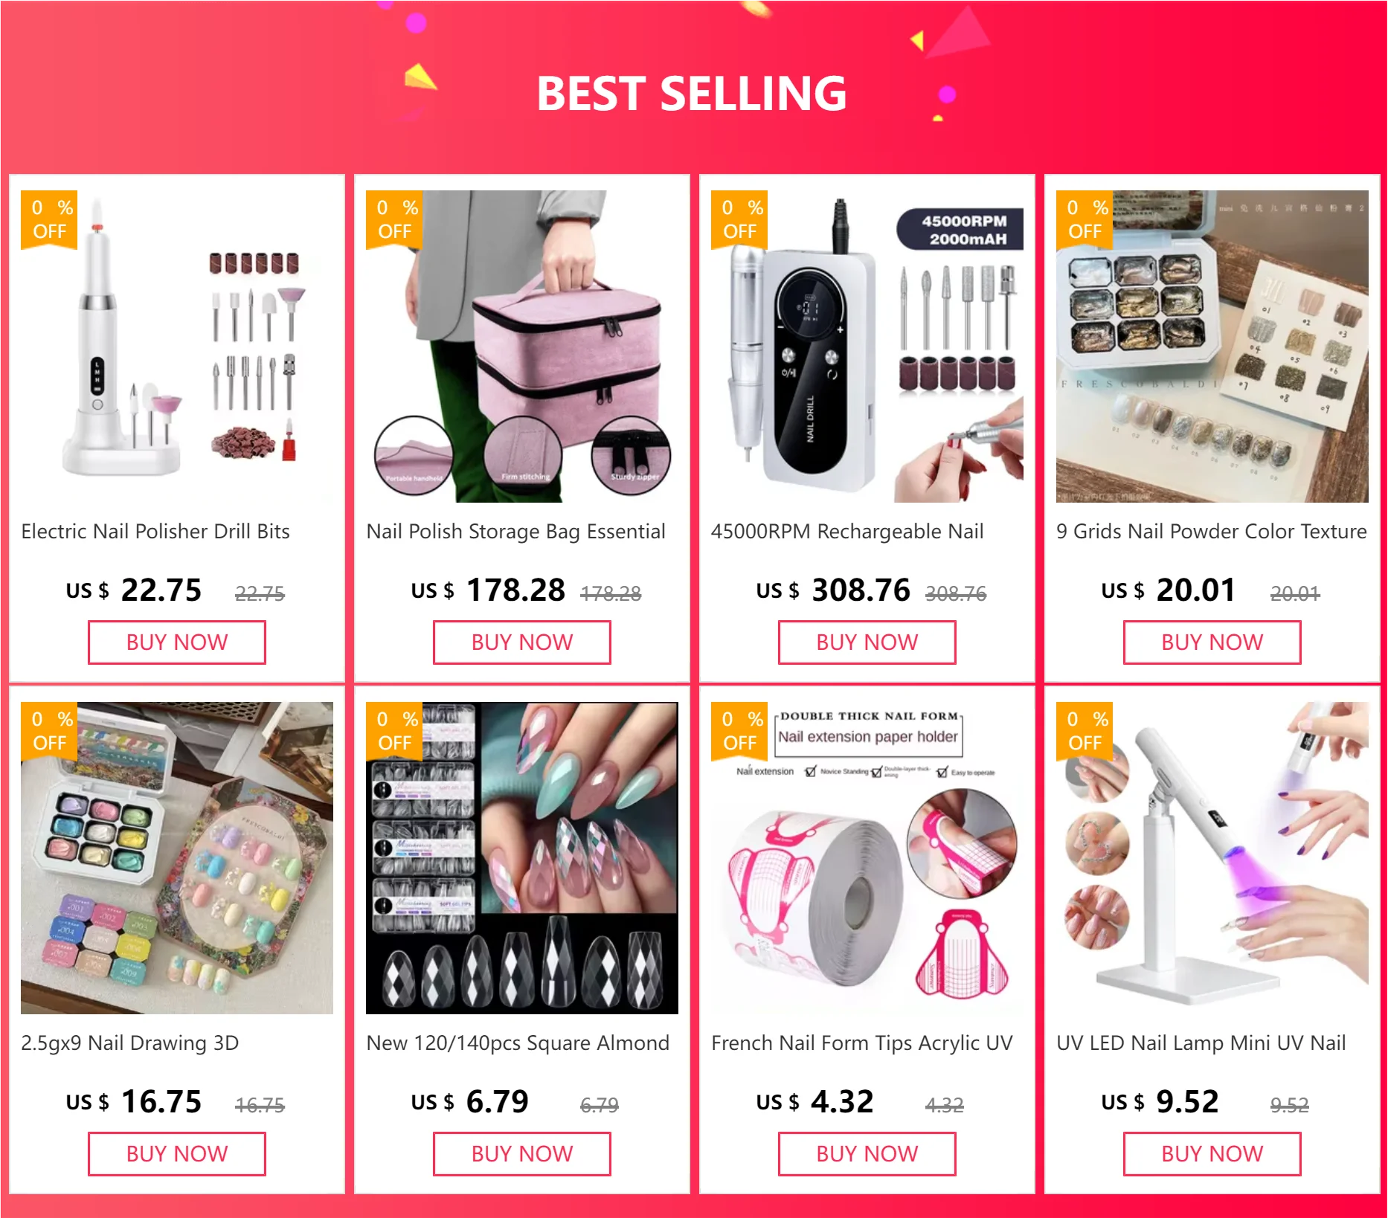Click the BEST SELLING banner heading
Screen dimensions: 1388x1218
[x=692, y=94]
